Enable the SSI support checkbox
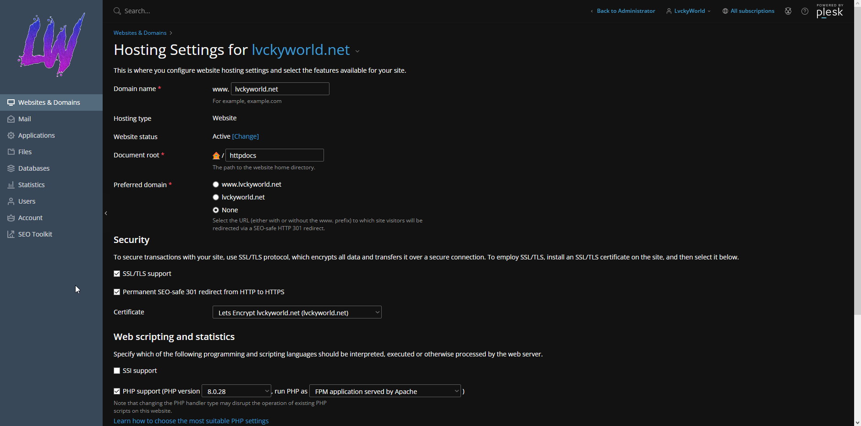Screen dimensions: 861x426 [117, 371]
